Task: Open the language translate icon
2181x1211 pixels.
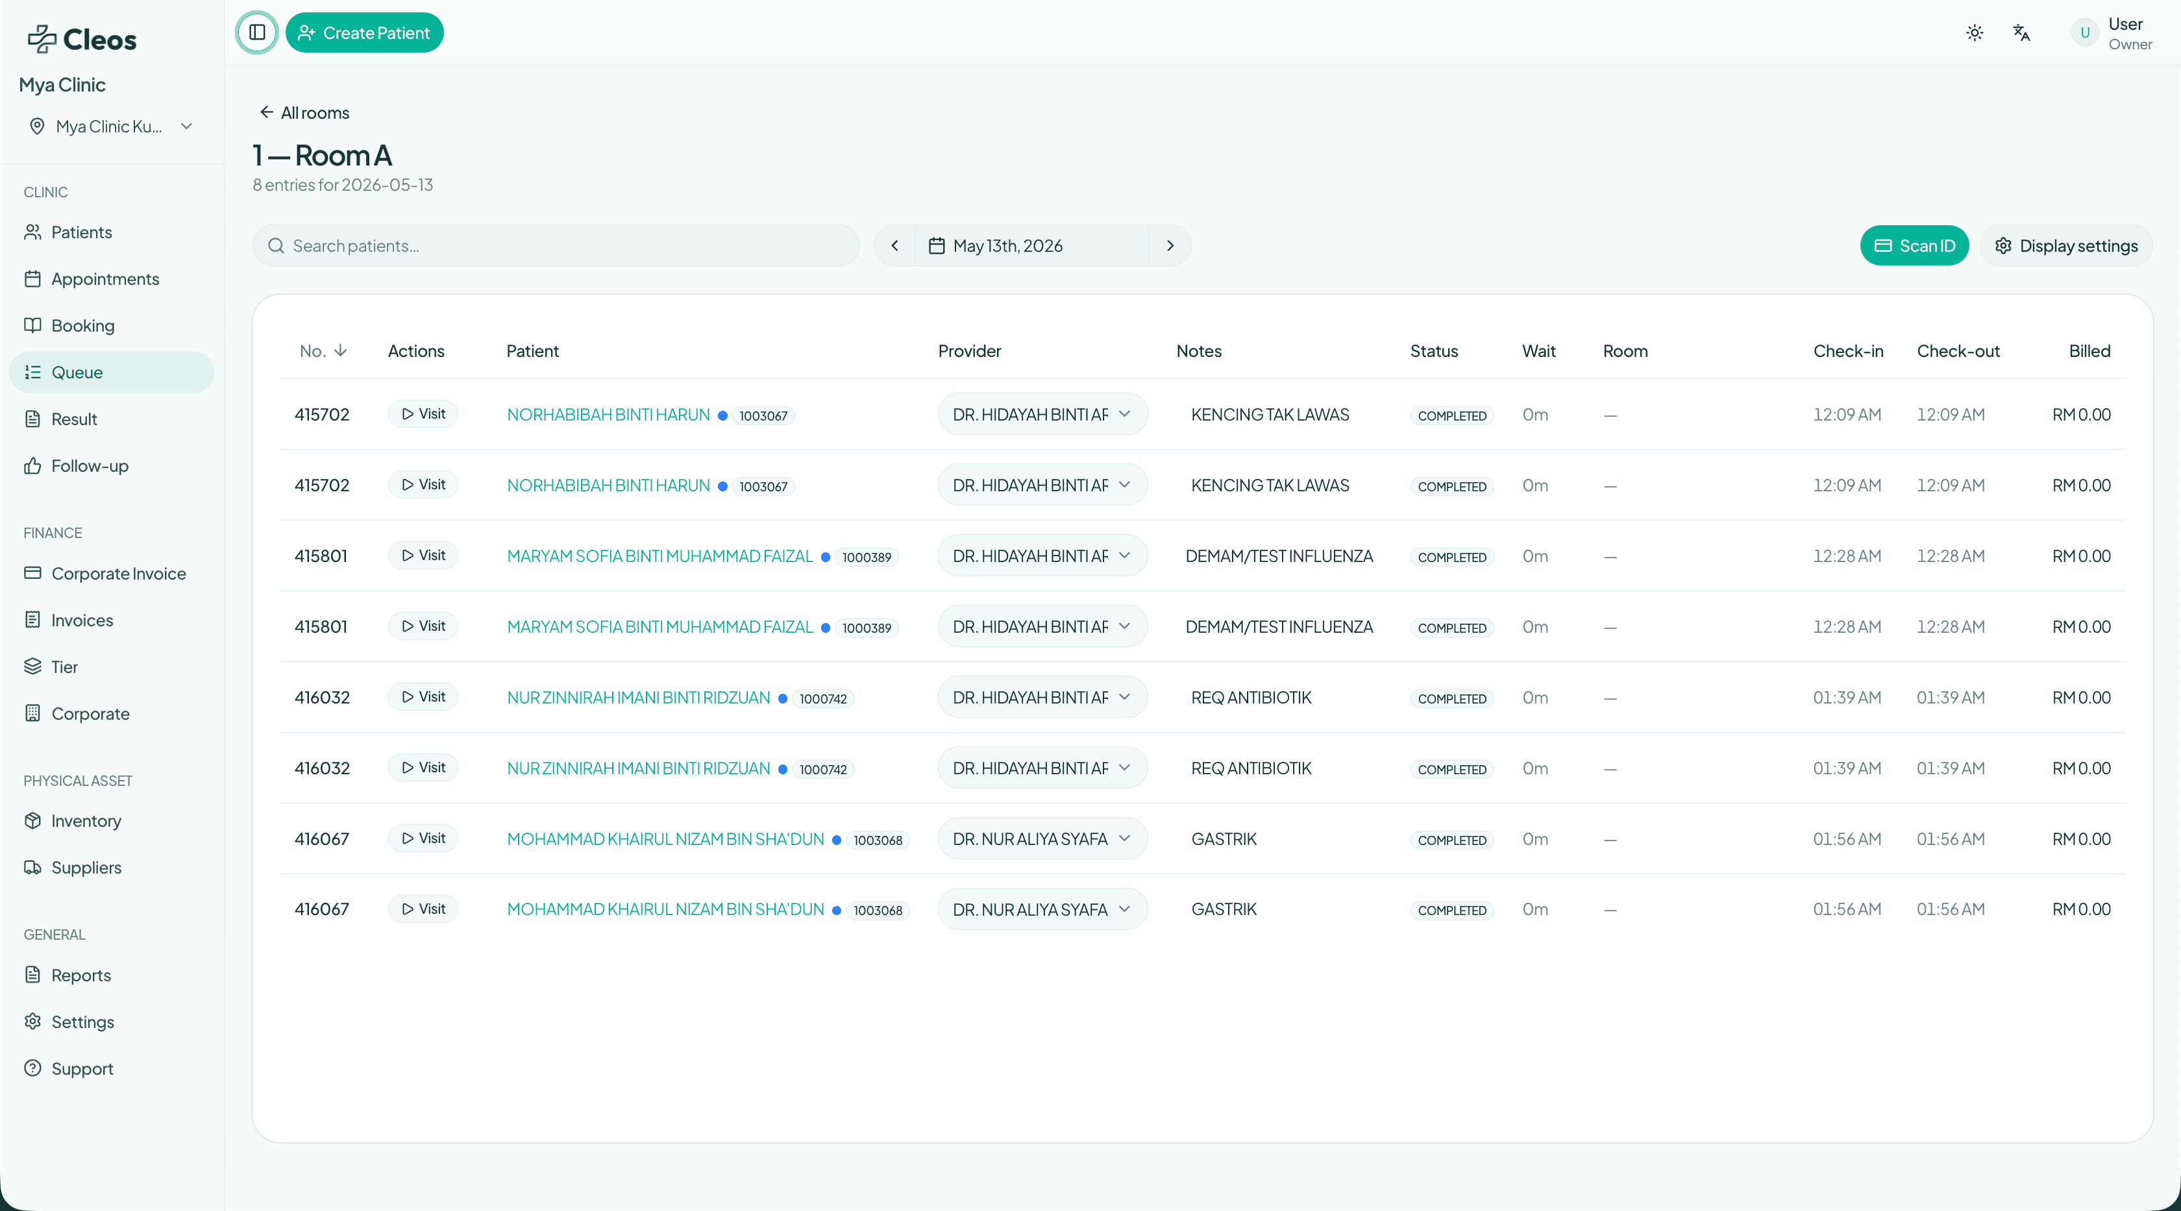Action: pyautogui.click(x=2022, y=33)
